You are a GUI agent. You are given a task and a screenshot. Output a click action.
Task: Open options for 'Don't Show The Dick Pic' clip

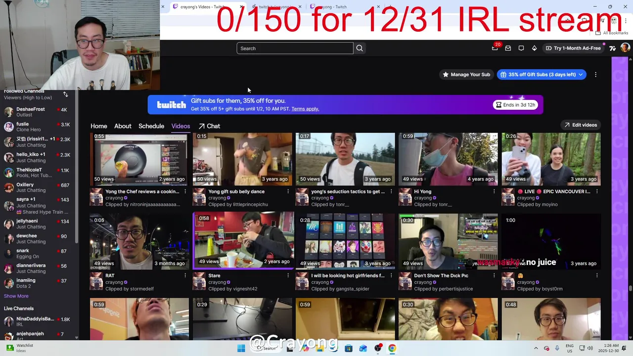pos(494,275)
